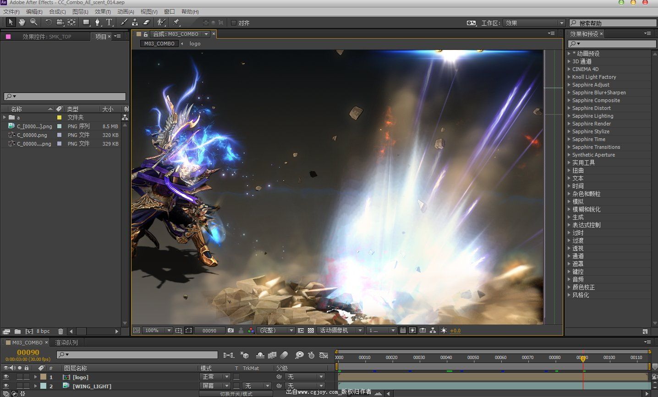Click the M03_COMBO breadcrumb button in viewer
The image size is (658, 397).
(x=159, y=44)
